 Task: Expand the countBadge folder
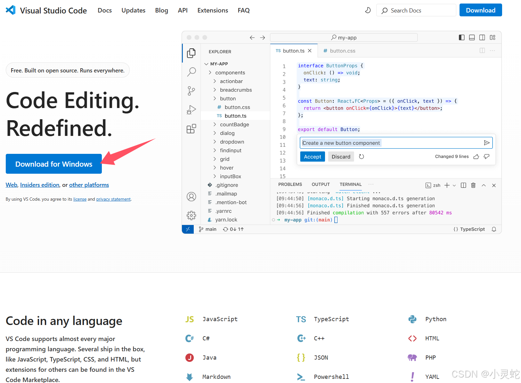point(215,124)
